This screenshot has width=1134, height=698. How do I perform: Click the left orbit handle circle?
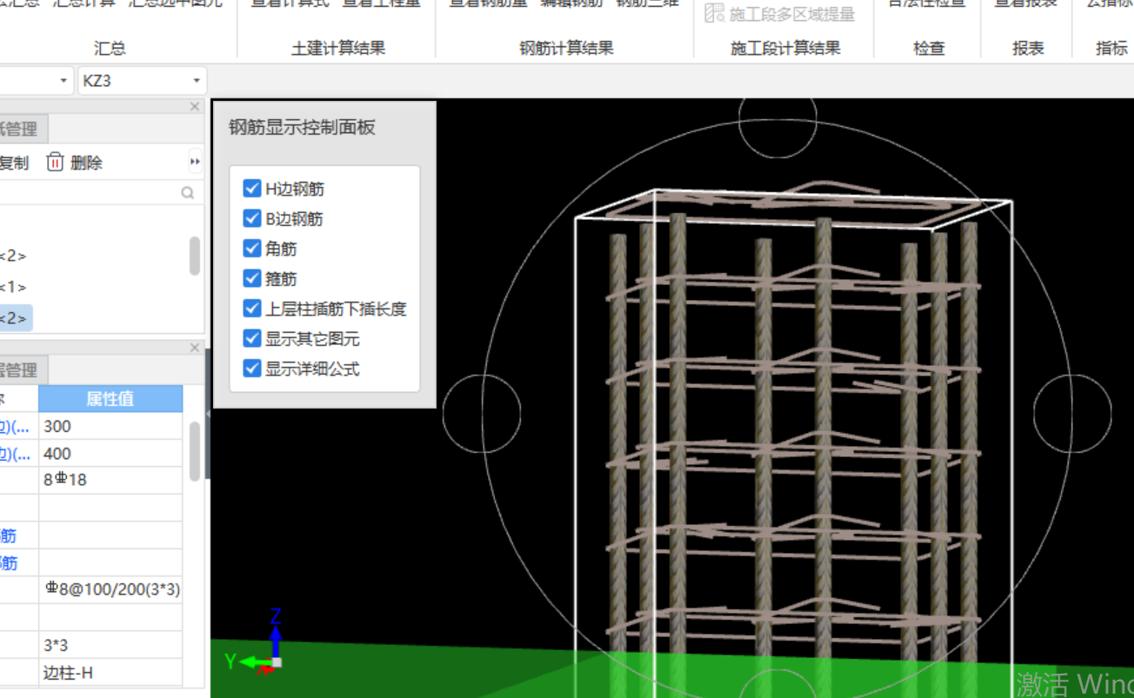pos(482,412)
